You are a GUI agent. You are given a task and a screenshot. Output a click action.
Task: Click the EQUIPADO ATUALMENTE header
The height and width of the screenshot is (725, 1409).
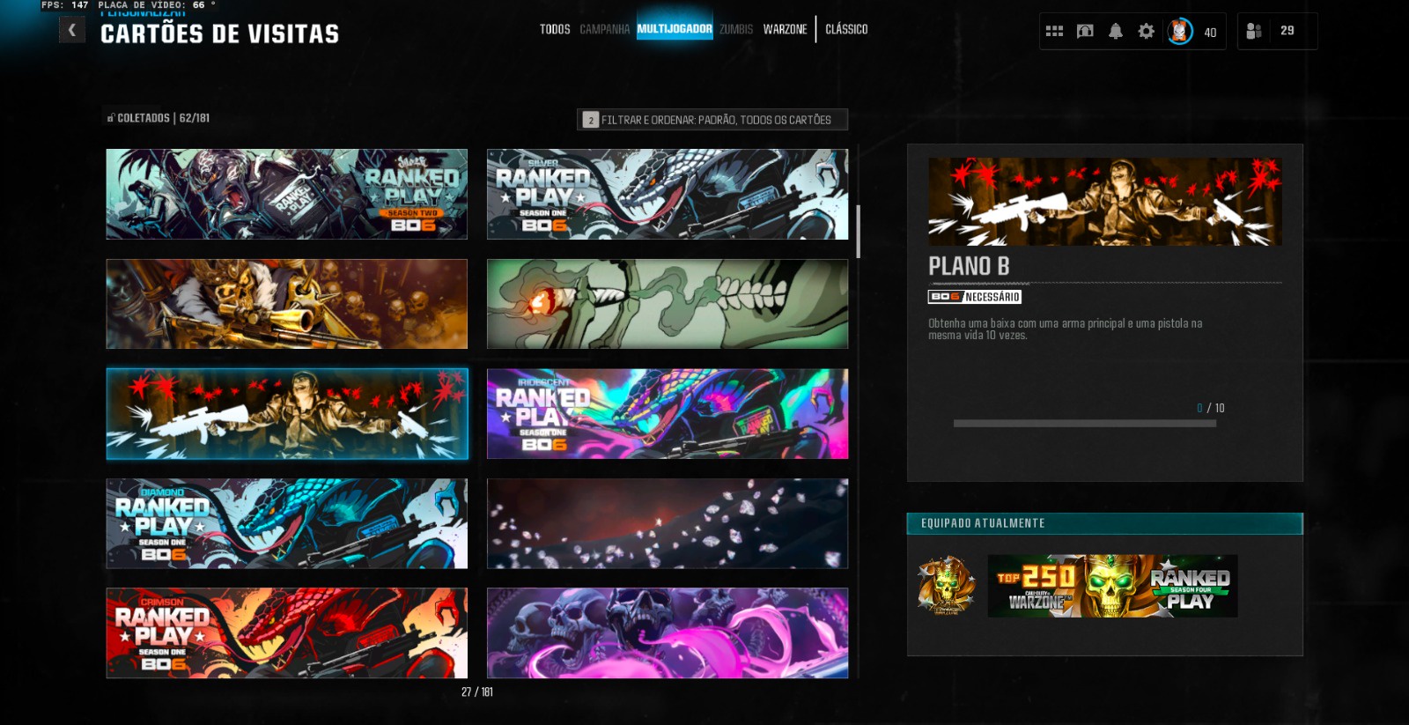(x=1104, y=523)
